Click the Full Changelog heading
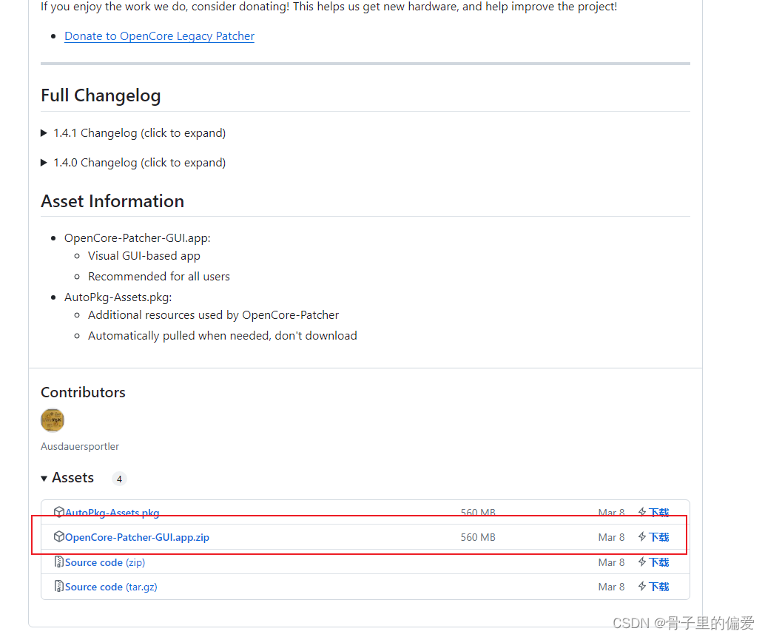The width and height of the screenshot is (765, 637). coord(101,95)
